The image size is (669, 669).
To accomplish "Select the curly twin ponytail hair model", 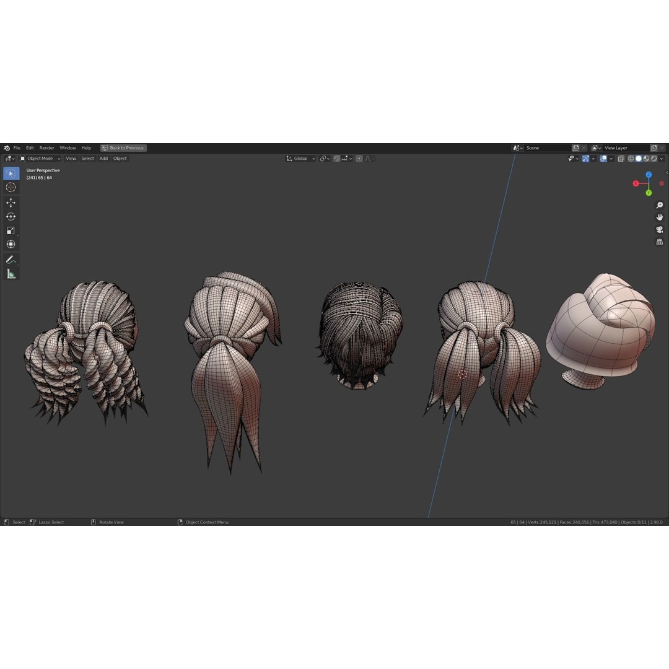I will [85, 352].
